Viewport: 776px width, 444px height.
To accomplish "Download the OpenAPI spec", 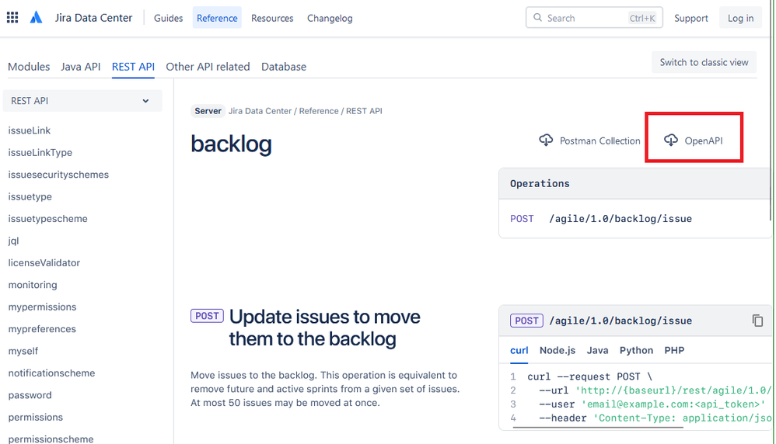I will point(694,140).
